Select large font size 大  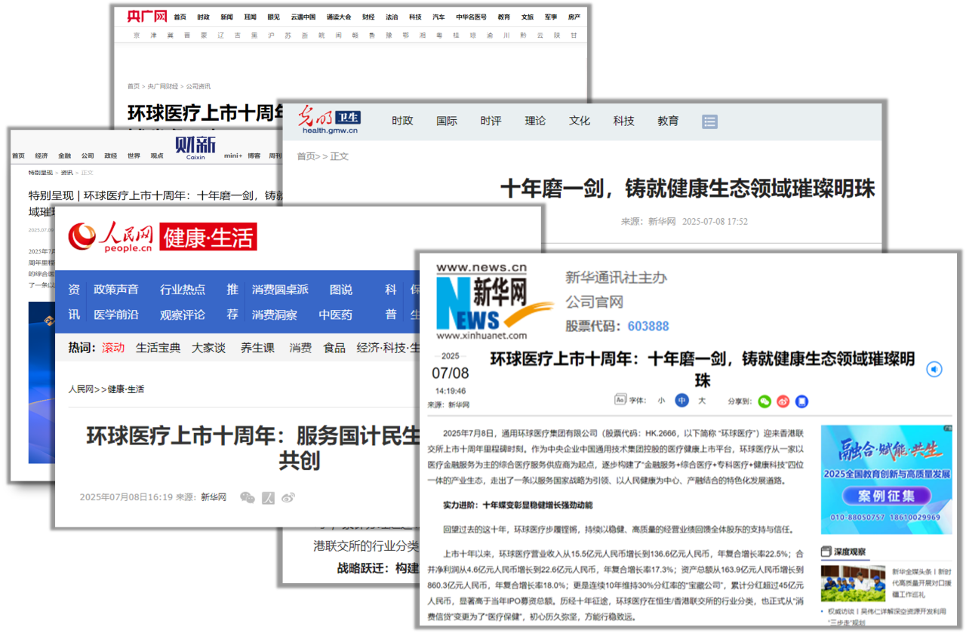[x=702, y=401]
